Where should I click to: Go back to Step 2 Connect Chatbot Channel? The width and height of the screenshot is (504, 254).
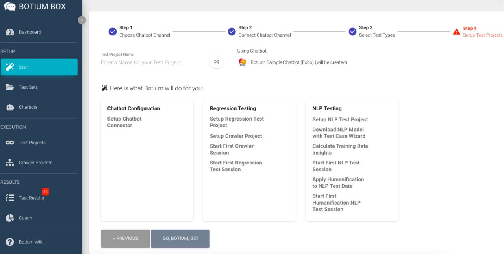coord(232,31)
